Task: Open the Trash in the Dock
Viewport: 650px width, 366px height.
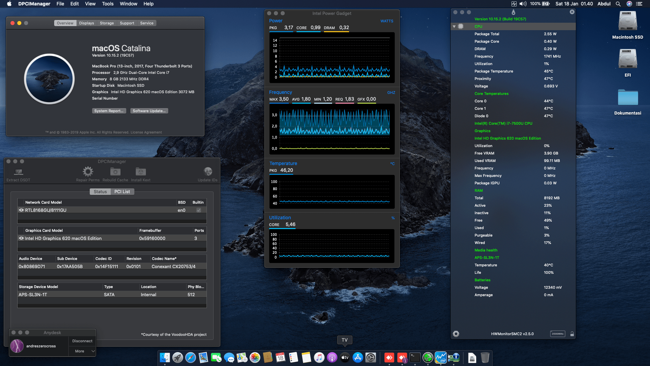Action: point(485,358)
